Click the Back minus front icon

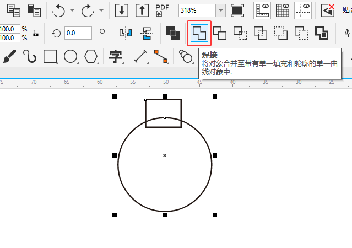click(301, 33)
